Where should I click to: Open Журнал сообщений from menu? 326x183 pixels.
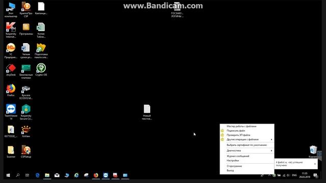coord(247,156)
